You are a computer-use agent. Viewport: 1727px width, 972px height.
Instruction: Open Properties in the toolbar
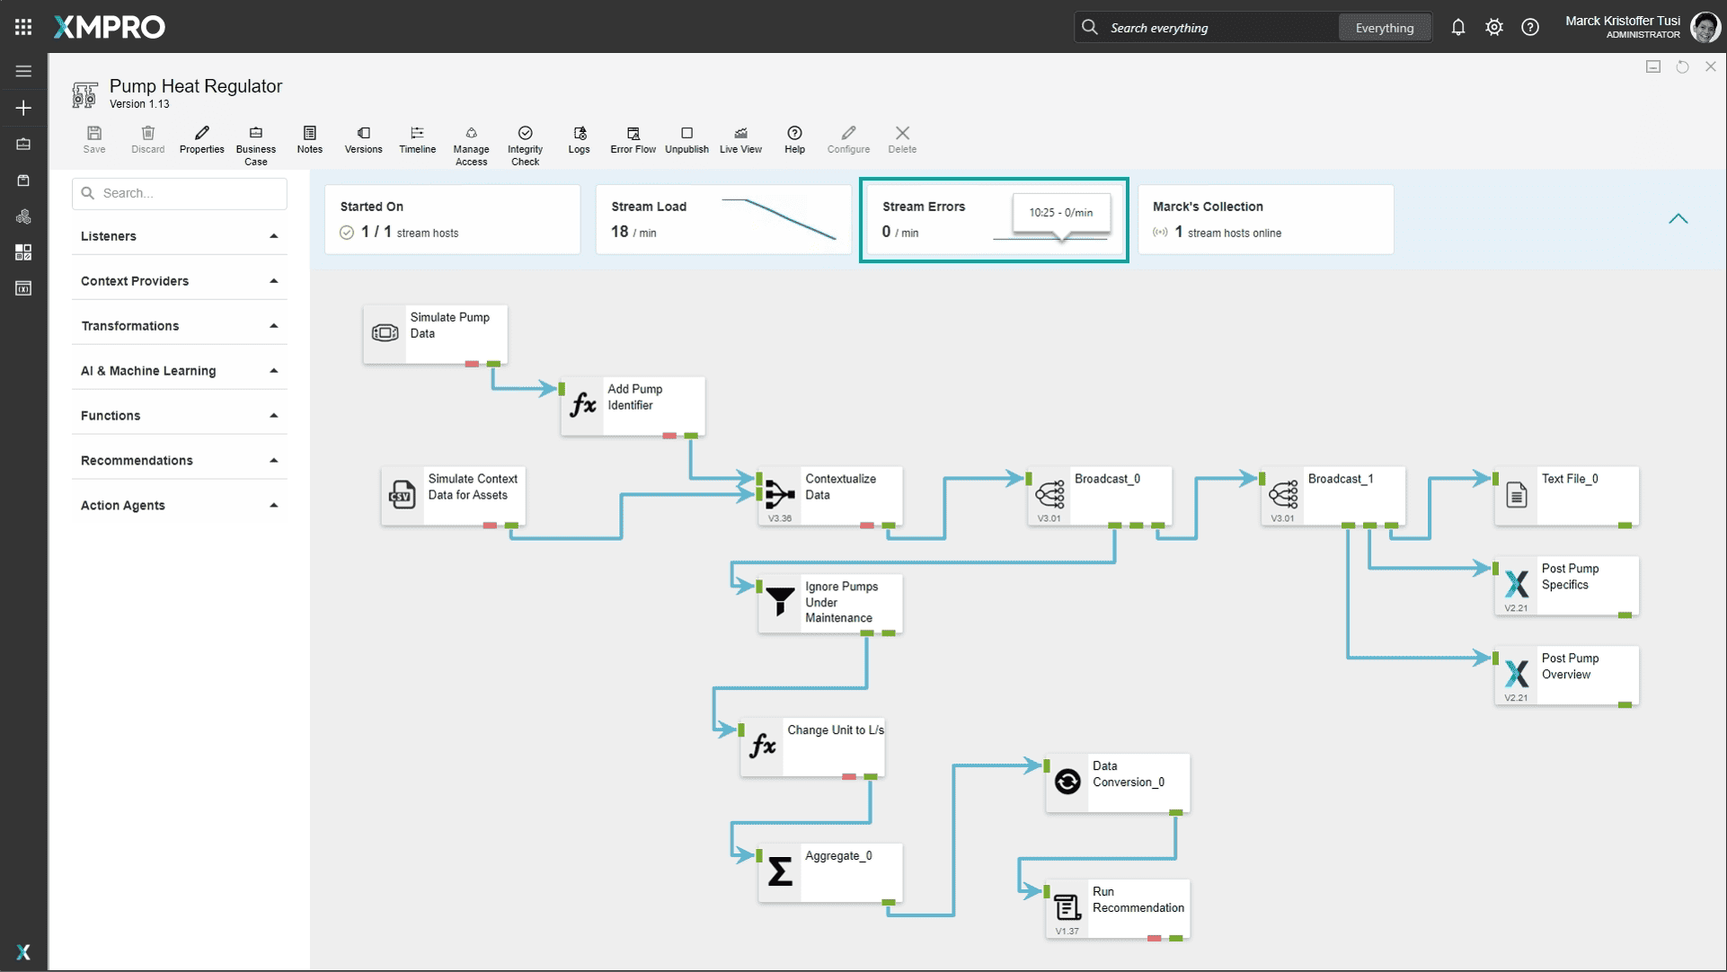(201, 139)
